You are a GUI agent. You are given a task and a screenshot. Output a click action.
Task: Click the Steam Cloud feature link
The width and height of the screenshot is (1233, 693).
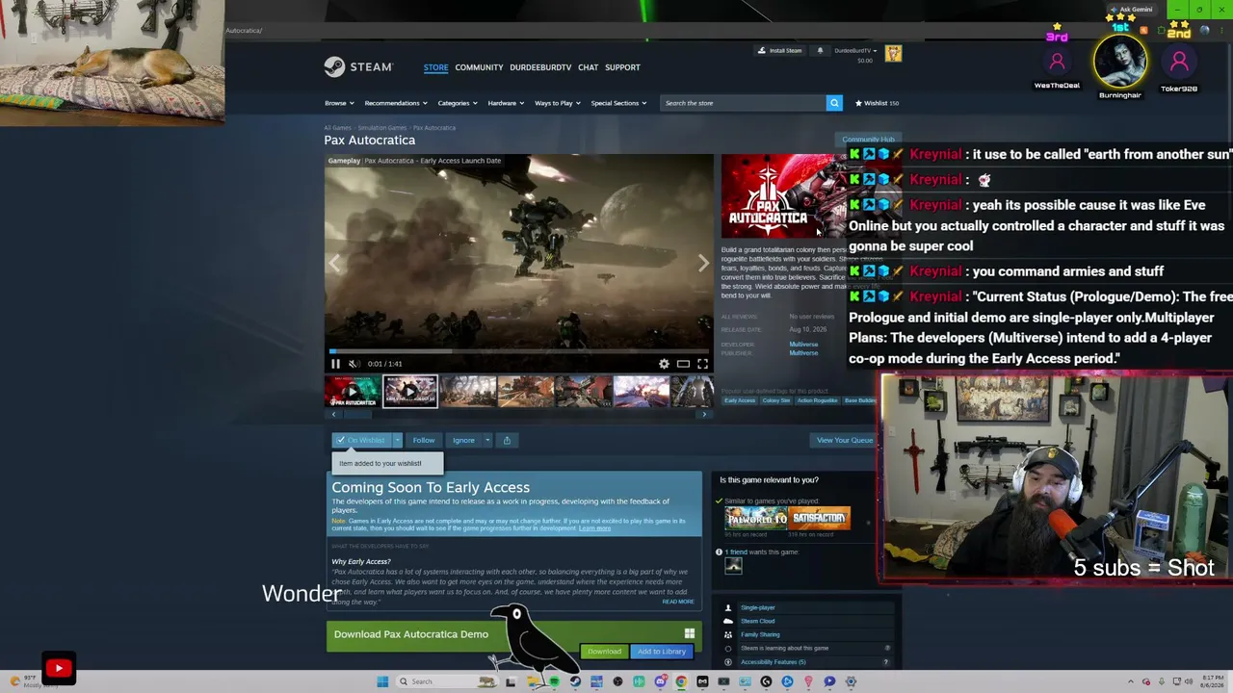coord(758,621)
